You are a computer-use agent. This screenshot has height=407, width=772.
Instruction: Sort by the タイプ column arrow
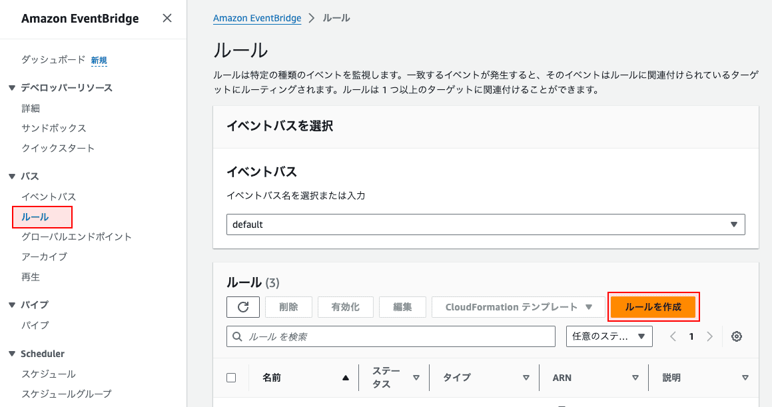526,378
